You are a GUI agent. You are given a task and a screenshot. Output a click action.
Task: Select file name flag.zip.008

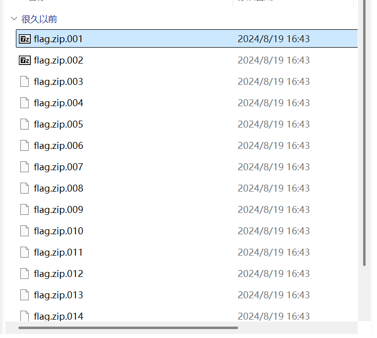coord(59,189)
